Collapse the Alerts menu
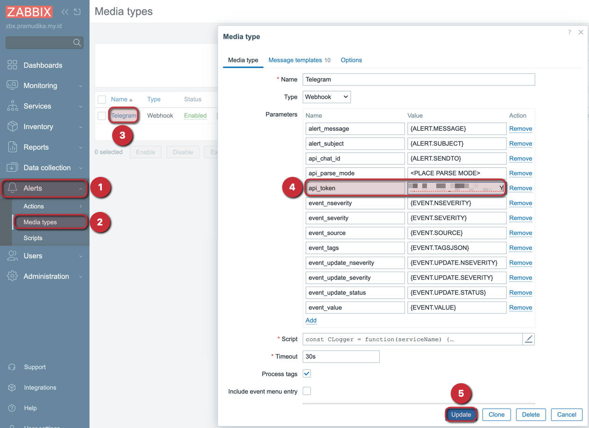 [x=80, y=189]
